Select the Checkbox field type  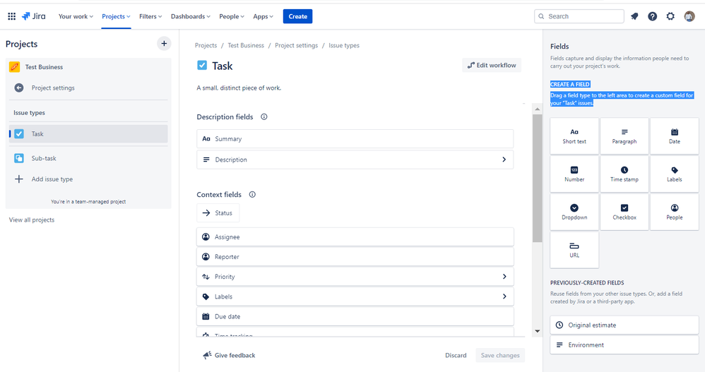coord(624,212)
